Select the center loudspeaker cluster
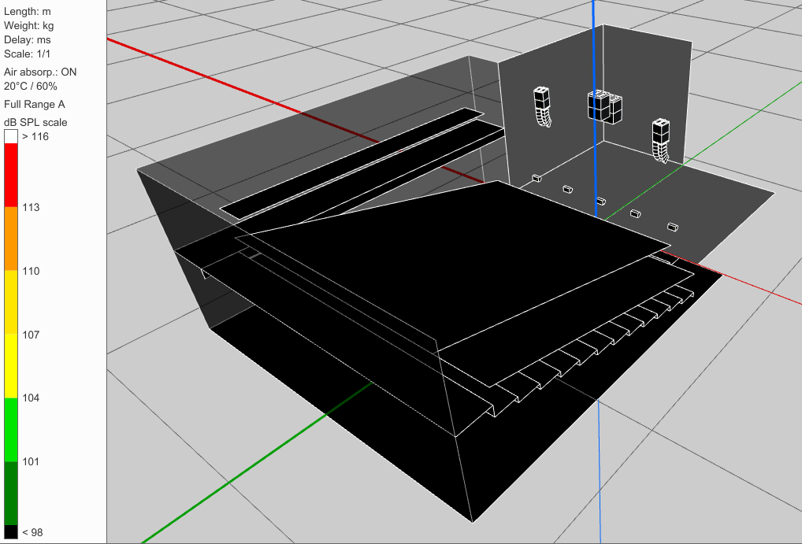This screenshot has width=802, height=544. (605, 106)
